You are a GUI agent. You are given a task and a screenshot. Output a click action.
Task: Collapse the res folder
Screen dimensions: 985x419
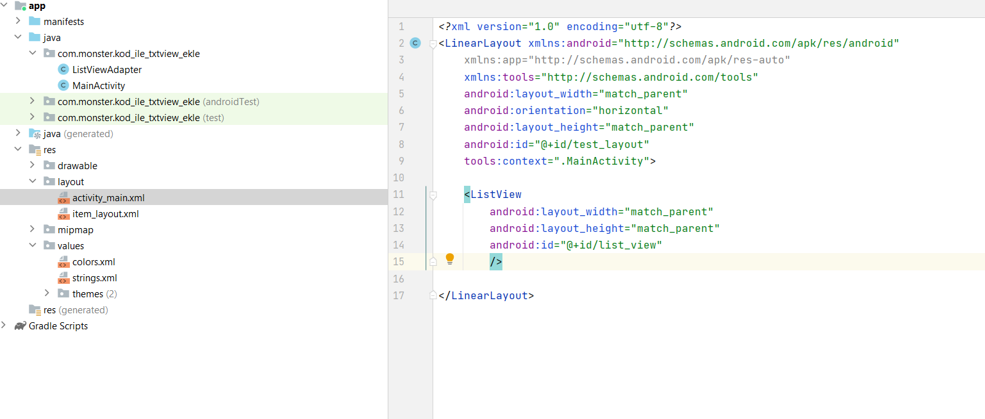click(19, 149)
